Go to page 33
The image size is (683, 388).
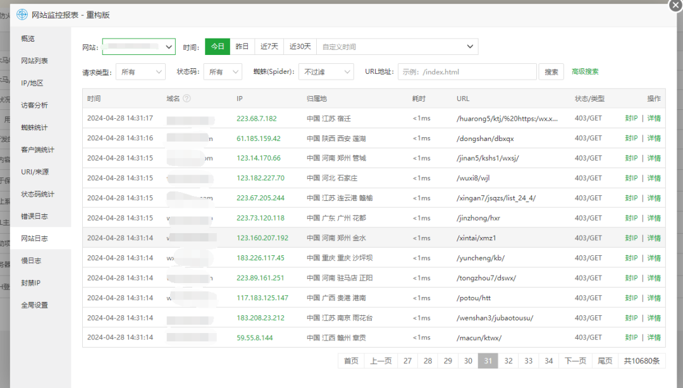pyautogui.click(x=528, y=361)
